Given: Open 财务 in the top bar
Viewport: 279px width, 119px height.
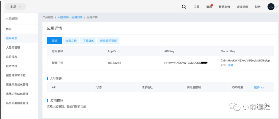Looking at the screenshot, I should click(258, 7).
